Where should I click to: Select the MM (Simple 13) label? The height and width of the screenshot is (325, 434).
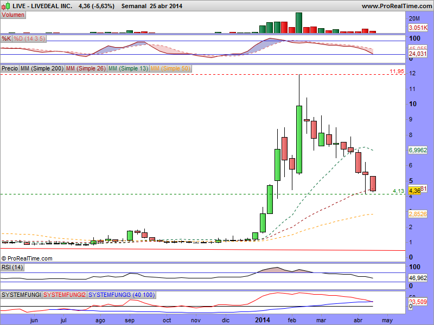pyautogui.click(x=128, y=69)
